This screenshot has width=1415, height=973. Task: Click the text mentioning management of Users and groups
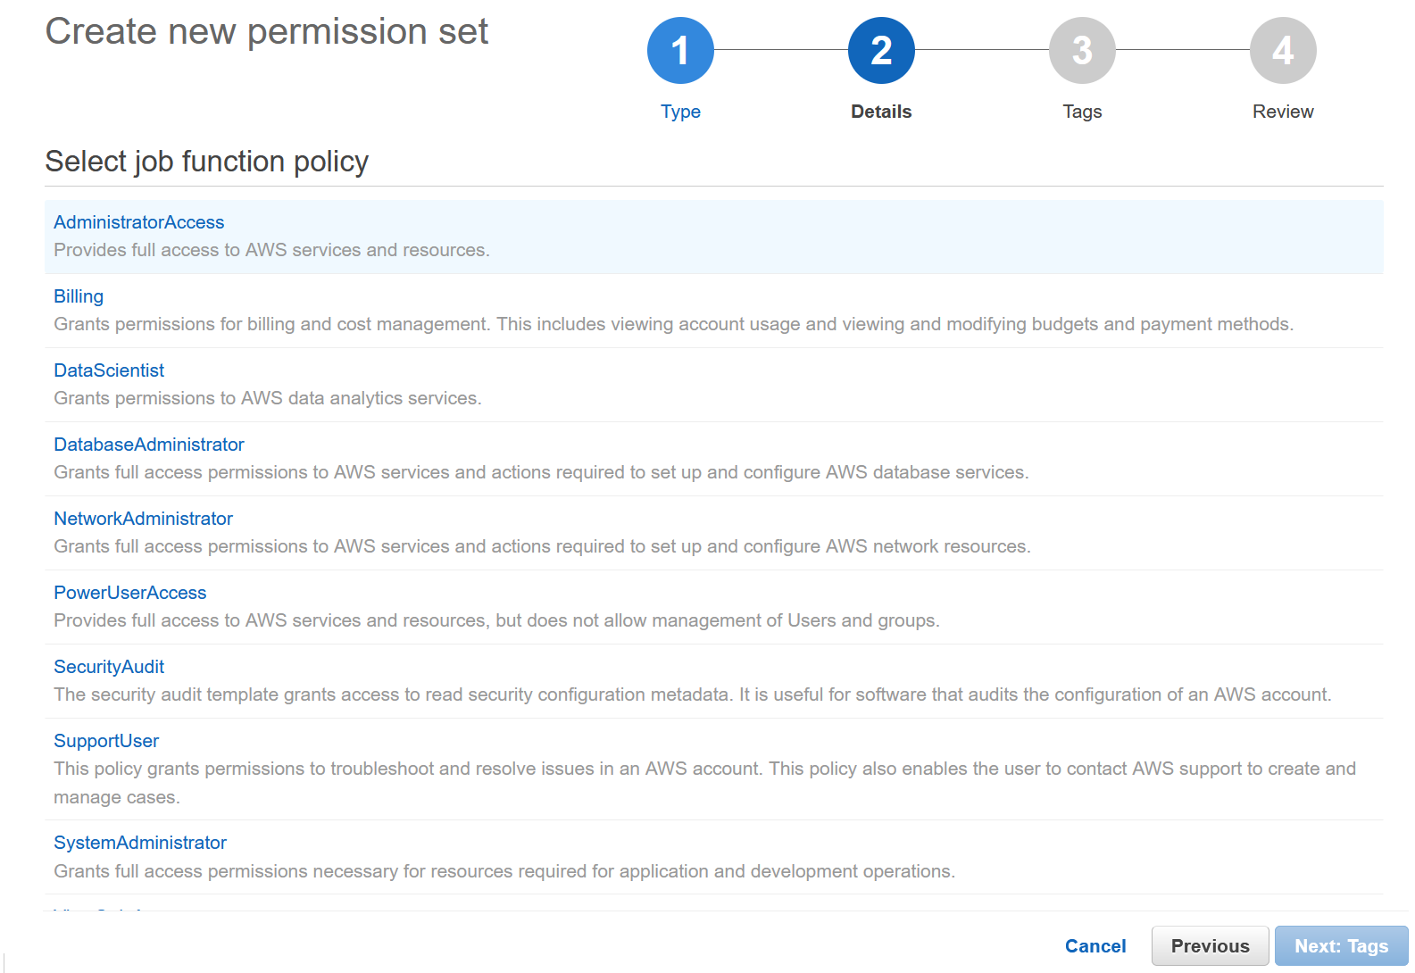[x=496, y=620]
